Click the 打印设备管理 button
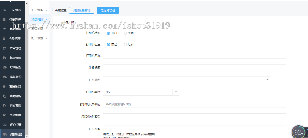The image size is (308, 138). click(x=81, y=10)
